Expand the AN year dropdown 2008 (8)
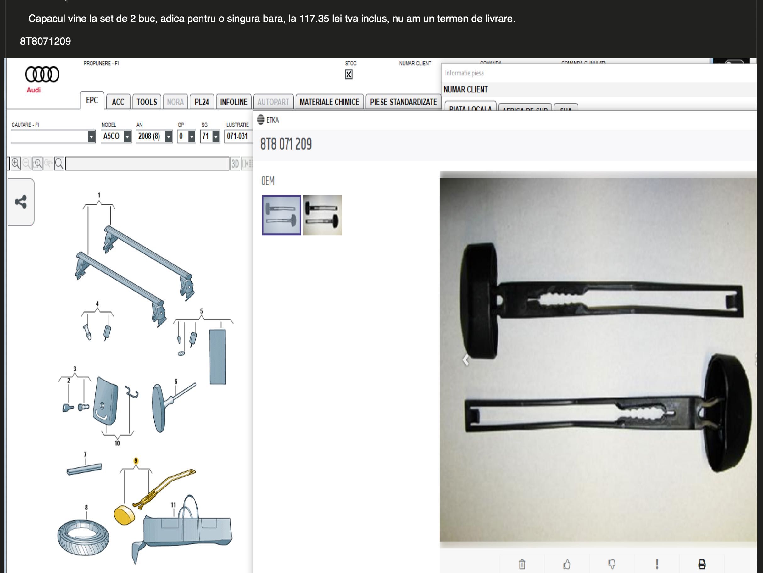The height and width of the screenshot is (573, 763). click(154, 136)
